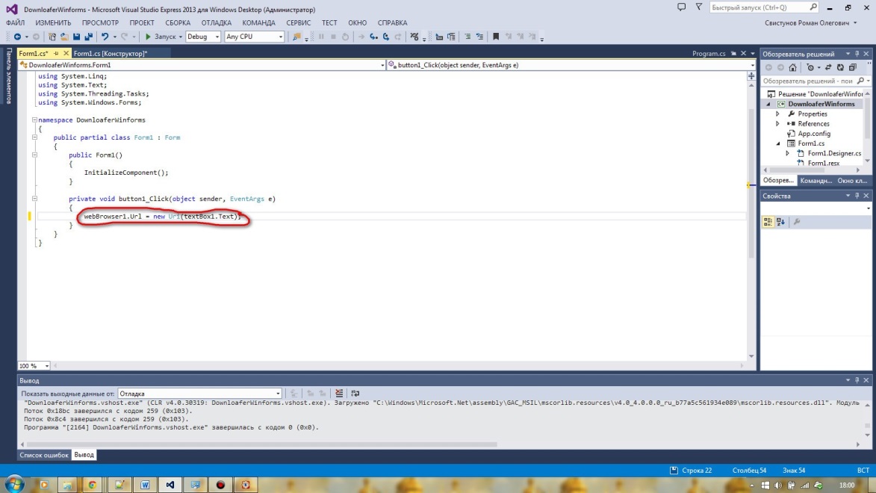Click the pending changes filter clock icon
Screen dimensions: 876x493
[810, 68]
